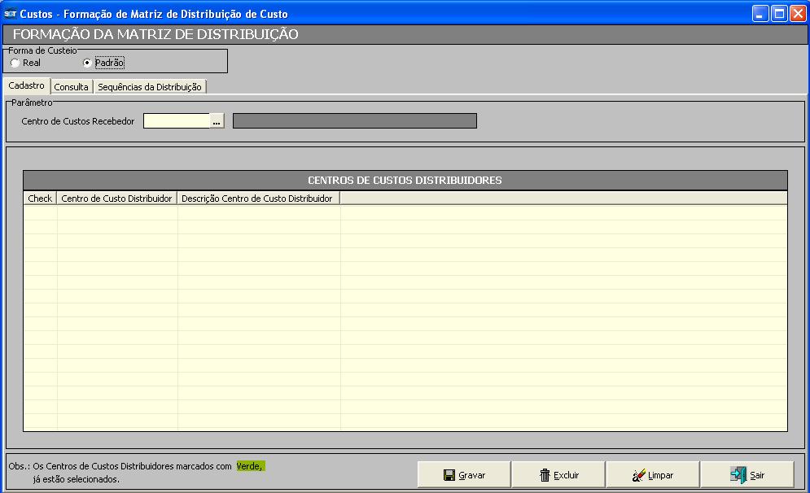This screenshot has width=810, height=493.
Task: Click Descrição Centro de Custo Distribuidor header
Action: click(257, 198)
